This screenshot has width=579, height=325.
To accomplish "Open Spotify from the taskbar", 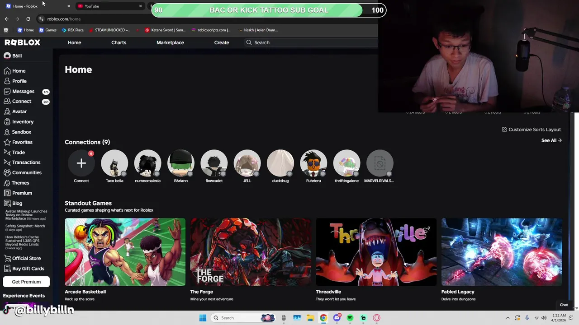I will point(350,318).
